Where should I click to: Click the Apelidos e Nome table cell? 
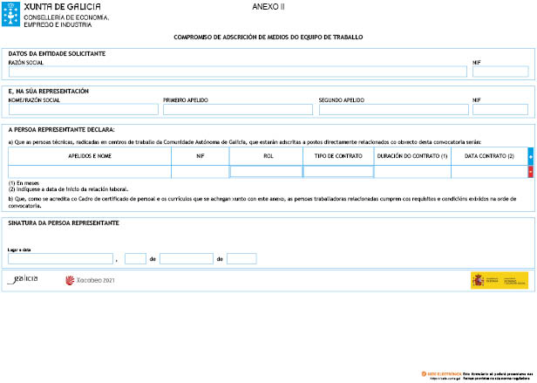click(89, 172)
